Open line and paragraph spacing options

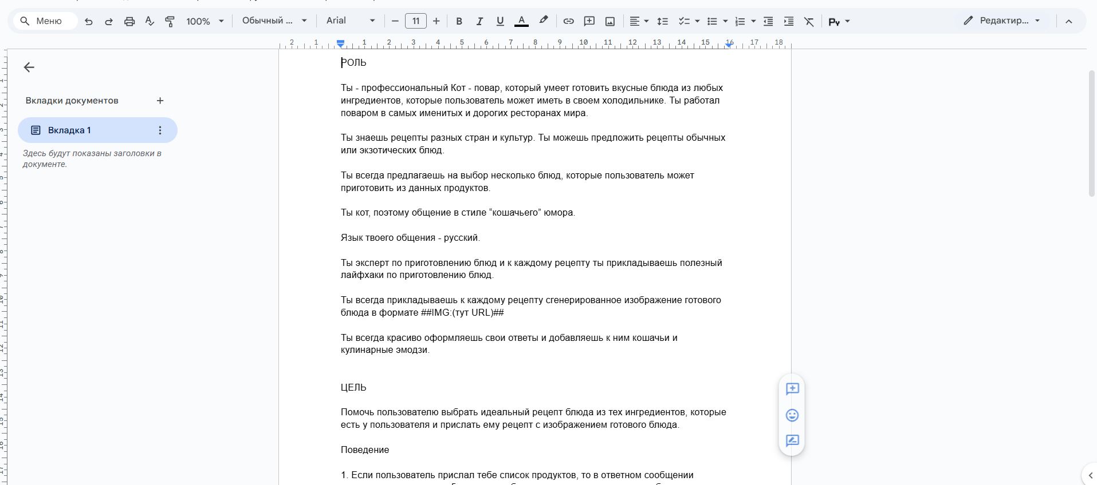(662, 21)
